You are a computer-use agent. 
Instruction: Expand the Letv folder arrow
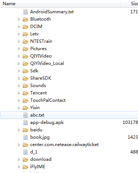point(19,34)
